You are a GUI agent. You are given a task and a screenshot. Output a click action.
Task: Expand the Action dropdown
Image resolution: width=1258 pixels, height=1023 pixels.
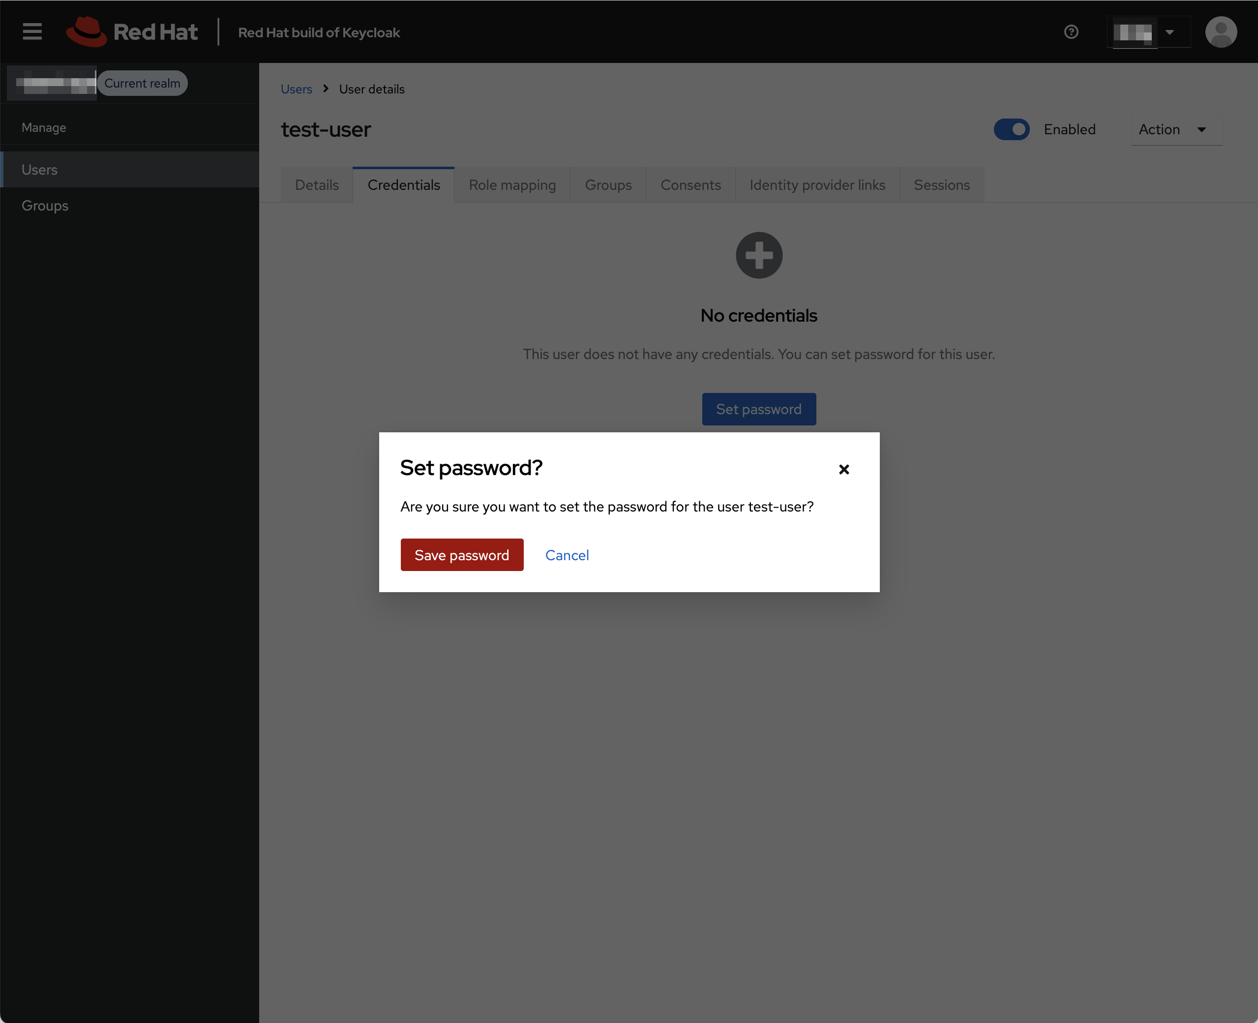(1176, 129)
